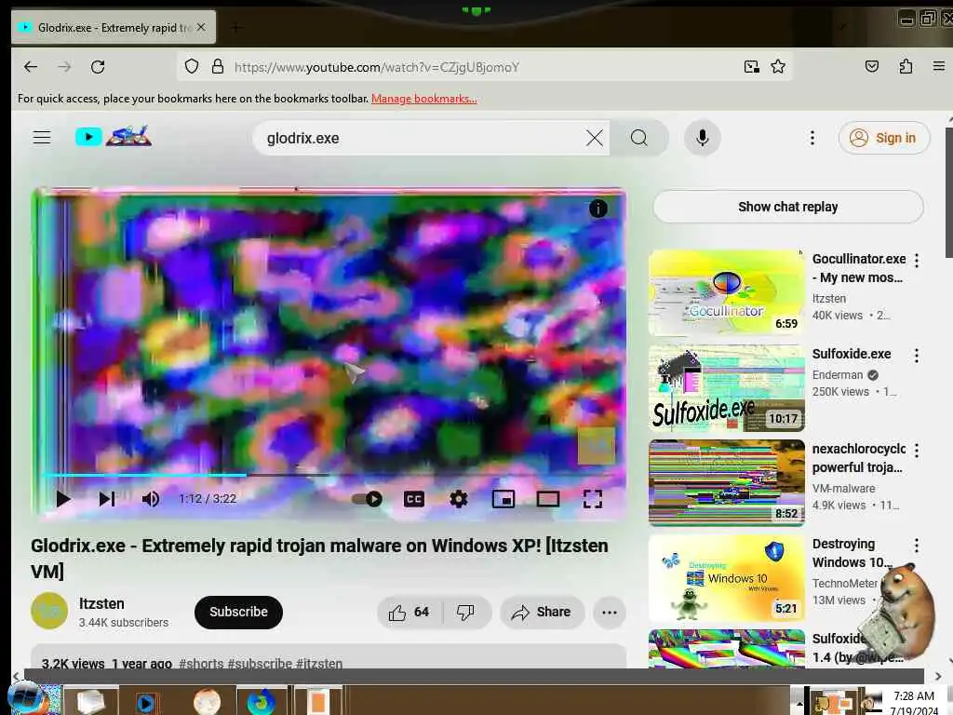Dislike the video with thumbs down

point(466,613)
